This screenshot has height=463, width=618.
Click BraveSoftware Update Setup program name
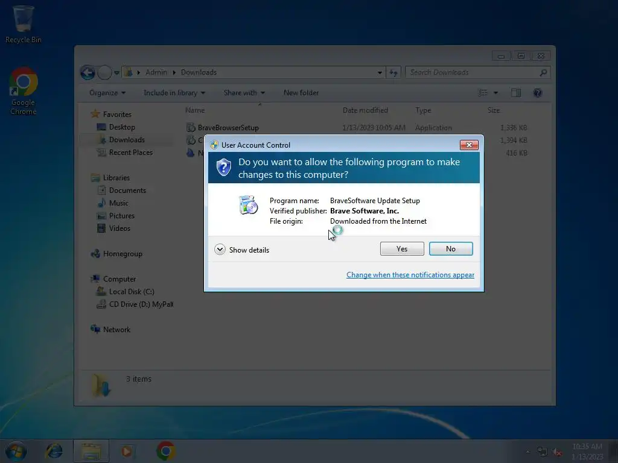(x=375, y=201)
